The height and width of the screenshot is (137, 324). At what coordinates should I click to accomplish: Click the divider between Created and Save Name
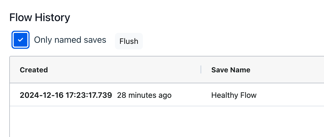tap(201, 70)
